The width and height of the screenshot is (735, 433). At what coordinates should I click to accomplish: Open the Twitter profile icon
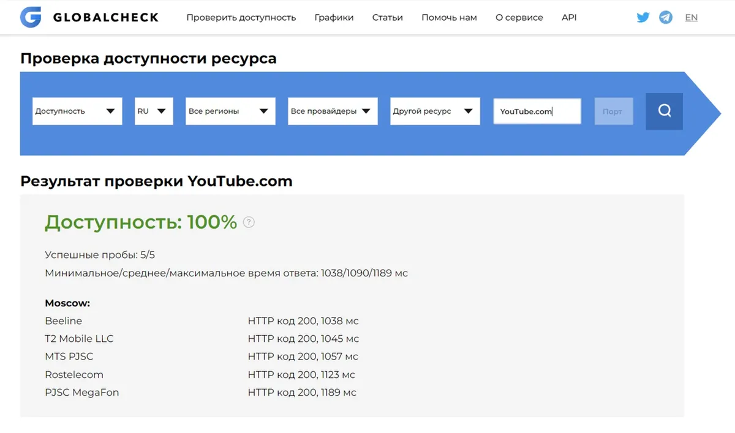coord(643,17)
